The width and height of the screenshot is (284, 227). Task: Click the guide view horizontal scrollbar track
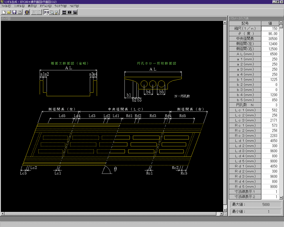click(x=110, y=214)
